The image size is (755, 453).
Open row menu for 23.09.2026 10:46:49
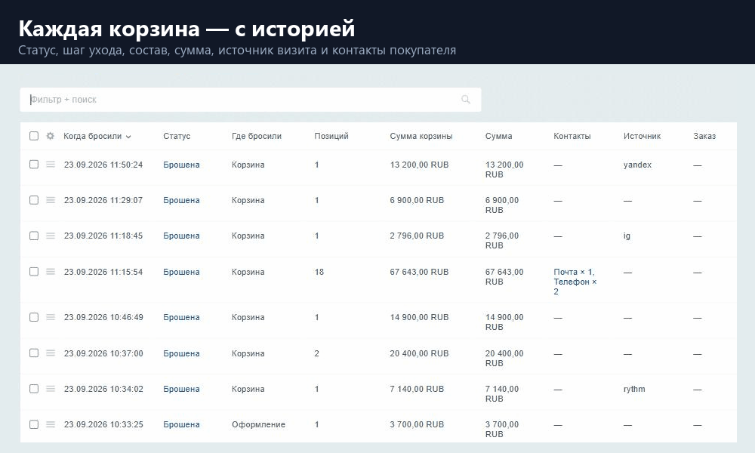pyautogui.click(x=51, y=317)
